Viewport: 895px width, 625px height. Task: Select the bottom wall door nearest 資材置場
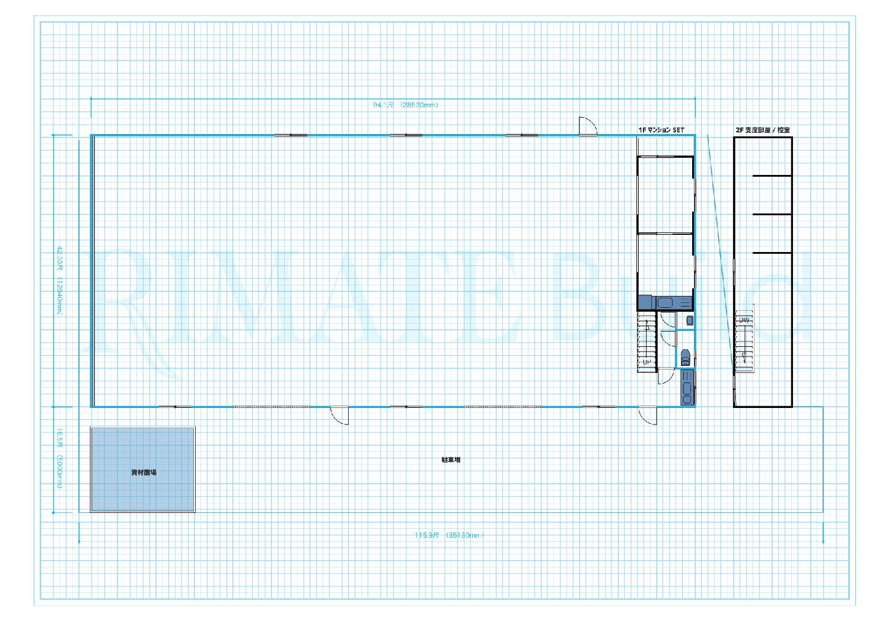tap(339, 416)
